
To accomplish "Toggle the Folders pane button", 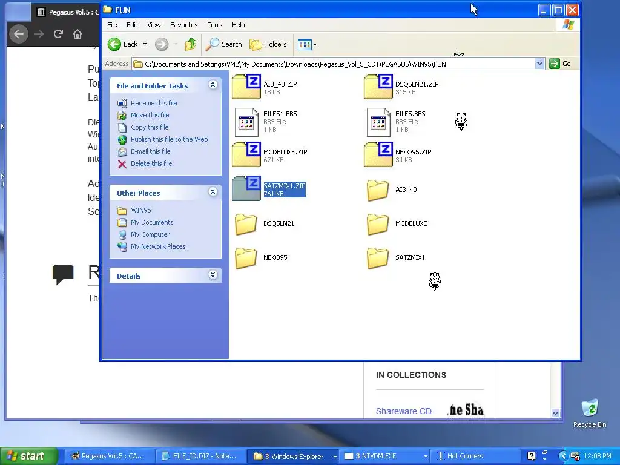I will [268, 44].
